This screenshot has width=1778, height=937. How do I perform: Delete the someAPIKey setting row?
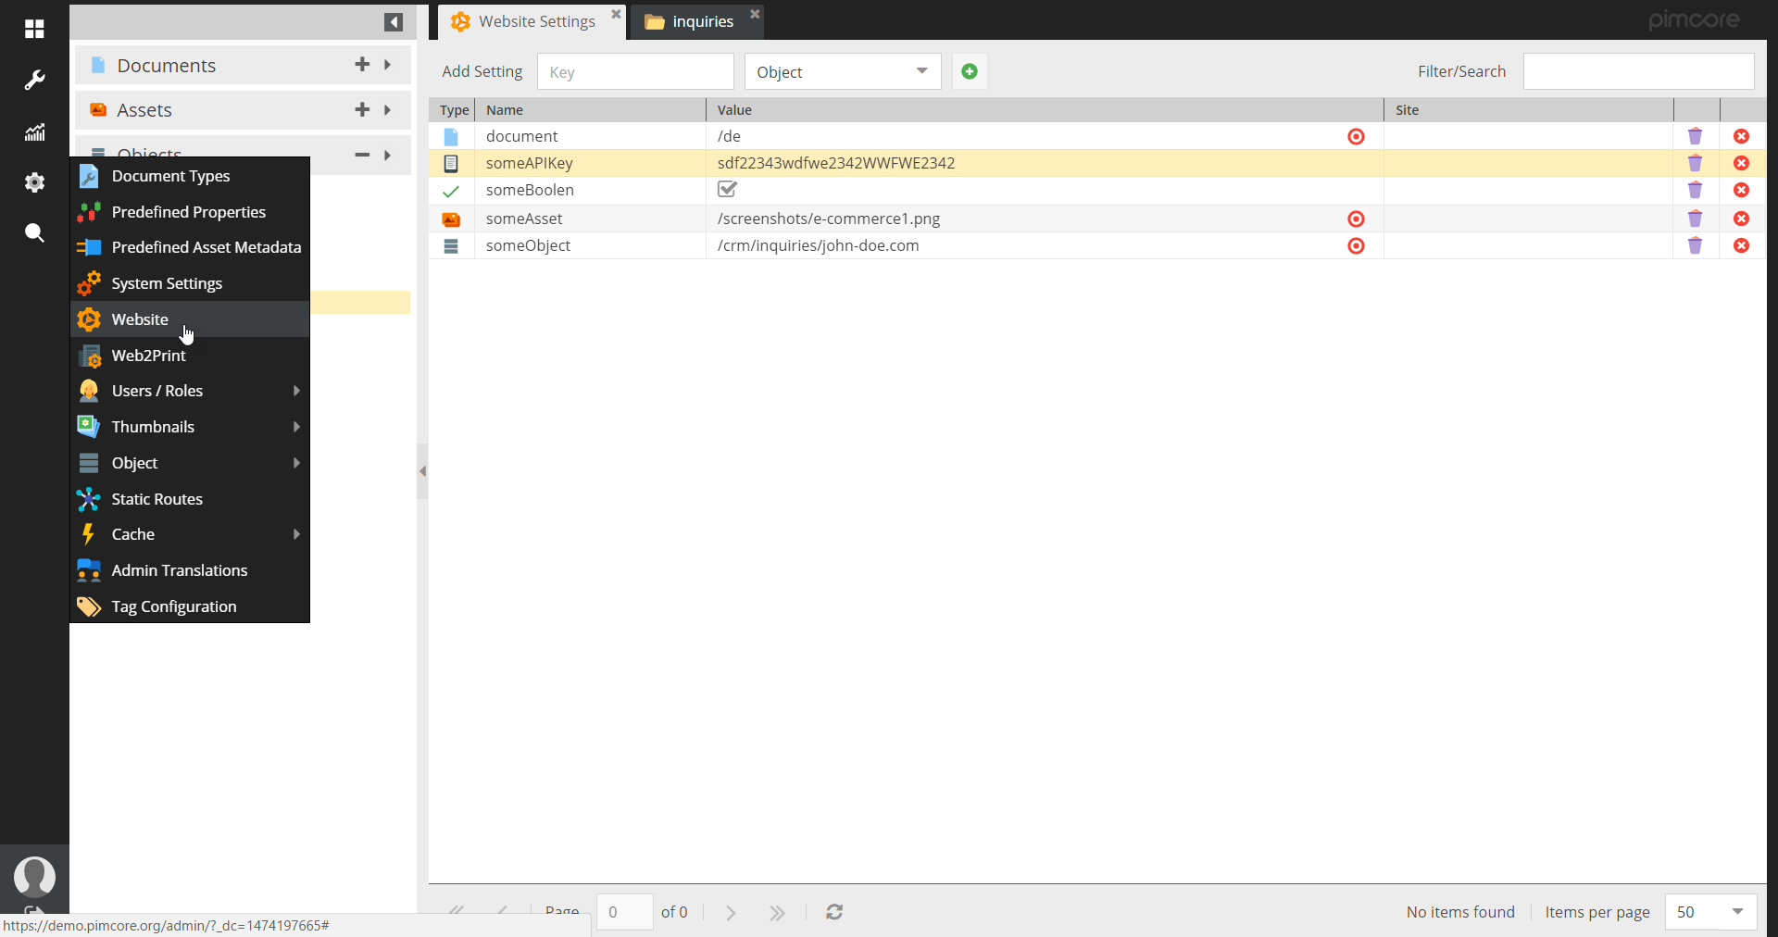click(x=1741, y=163)
